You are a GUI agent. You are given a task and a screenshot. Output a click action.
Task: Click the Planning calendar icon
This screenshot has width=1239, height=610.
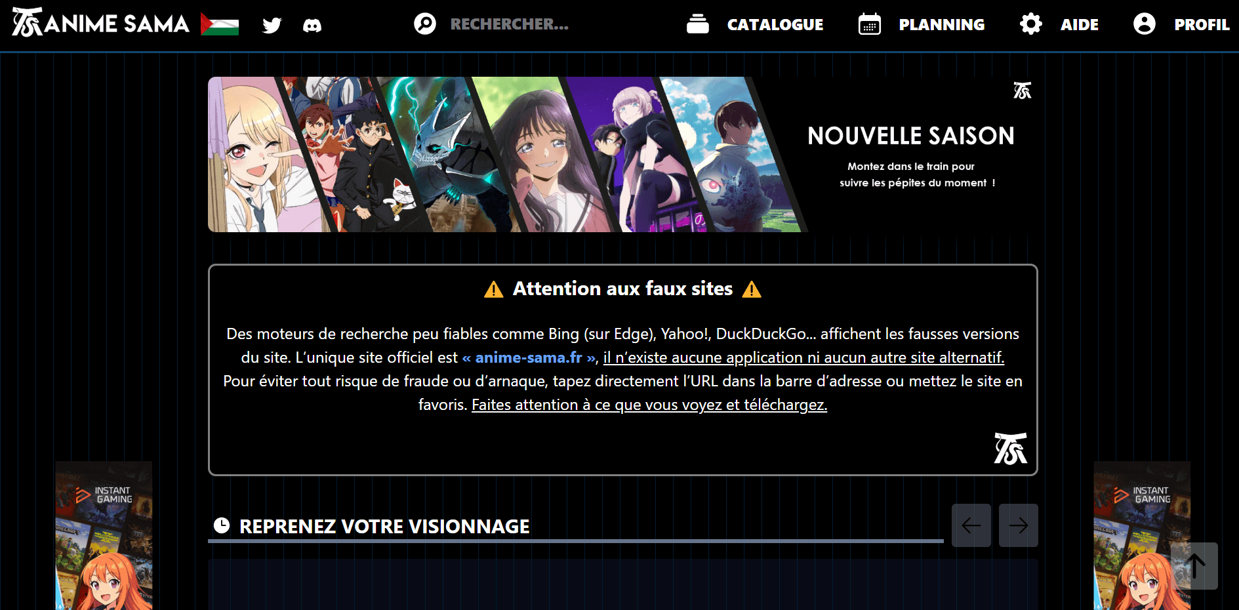pos(870,24)
